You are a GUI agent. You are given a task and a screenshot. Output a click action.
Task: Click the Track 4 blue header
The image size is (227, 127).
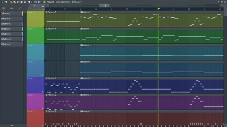pos(35,69)
